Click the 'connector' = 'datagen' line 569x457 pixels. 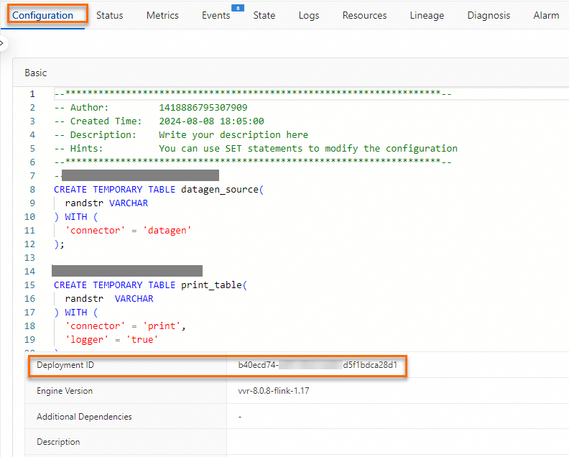tap(128, 231)
